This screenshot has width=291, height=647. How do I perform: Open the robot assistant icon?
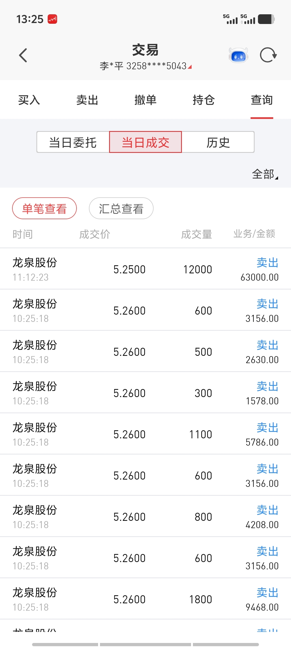[x=238, y=55]
